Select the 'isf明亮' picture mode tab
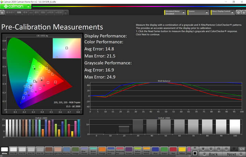This screenshot has width=246, height=157. click(x=50, y=13)
